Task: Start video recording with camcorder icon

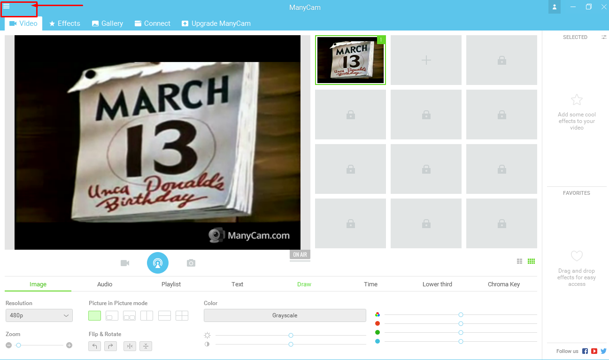Action: coord(125,263)
